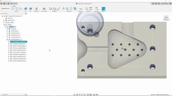Open the Select group dropdown
This screenshot has width=172, height=96.
104,11
